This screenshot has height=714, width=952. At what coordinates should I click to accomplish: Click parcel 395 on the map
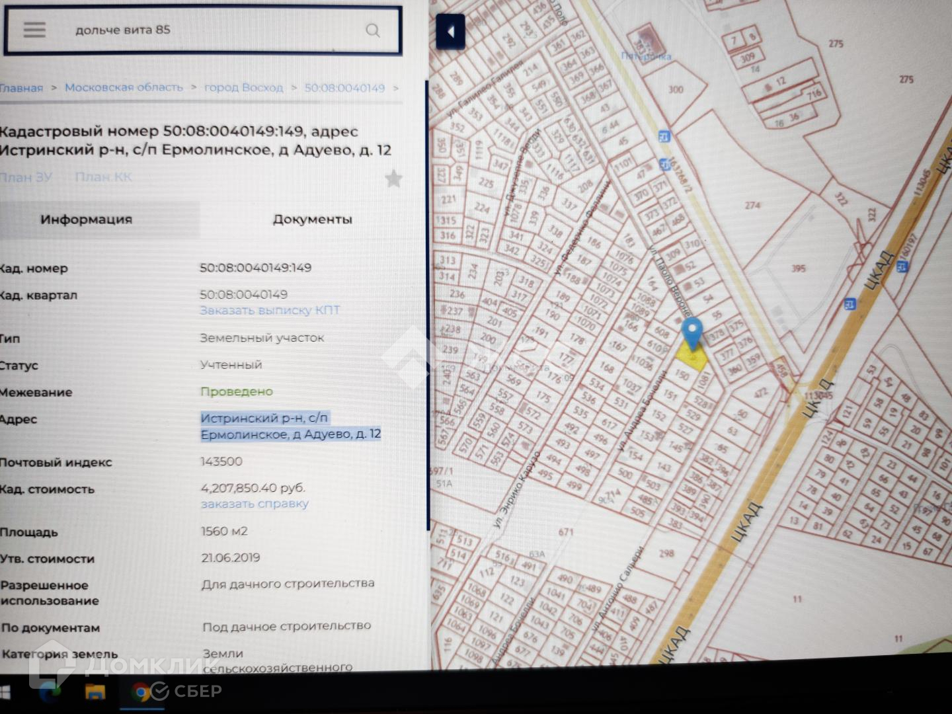(799, 268)
